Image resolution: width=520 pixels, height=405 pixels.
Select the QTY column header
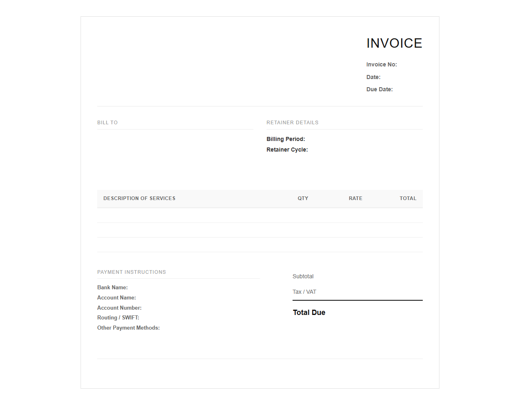pyautogui.click(x=303, y=198)
